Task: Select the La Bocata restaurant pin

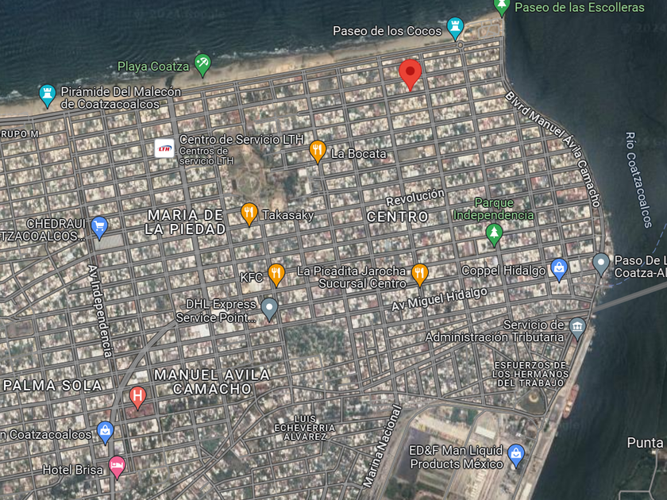Action: (x=318, y=151)
